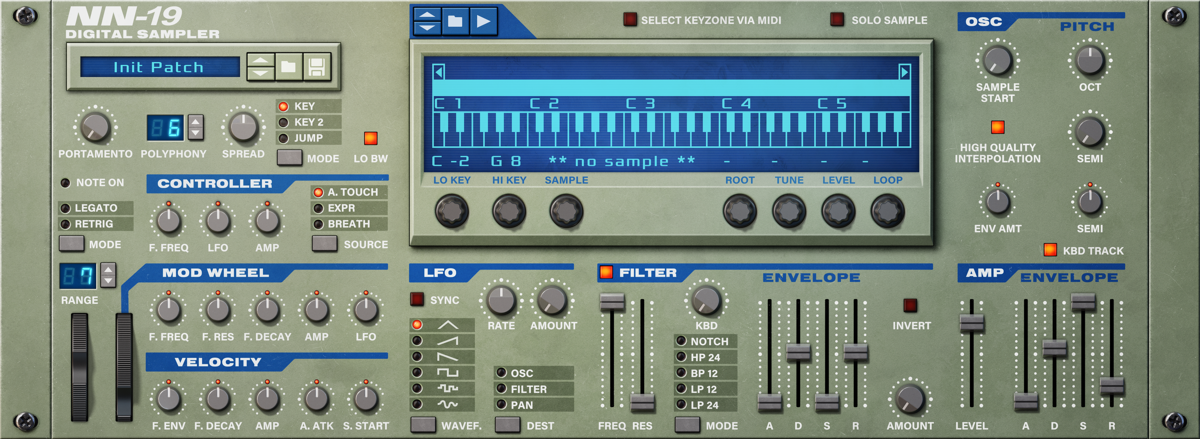This screenshot has width=1200, height=439.
Task: Toggle the Solo Sample button
Action: 836,19
